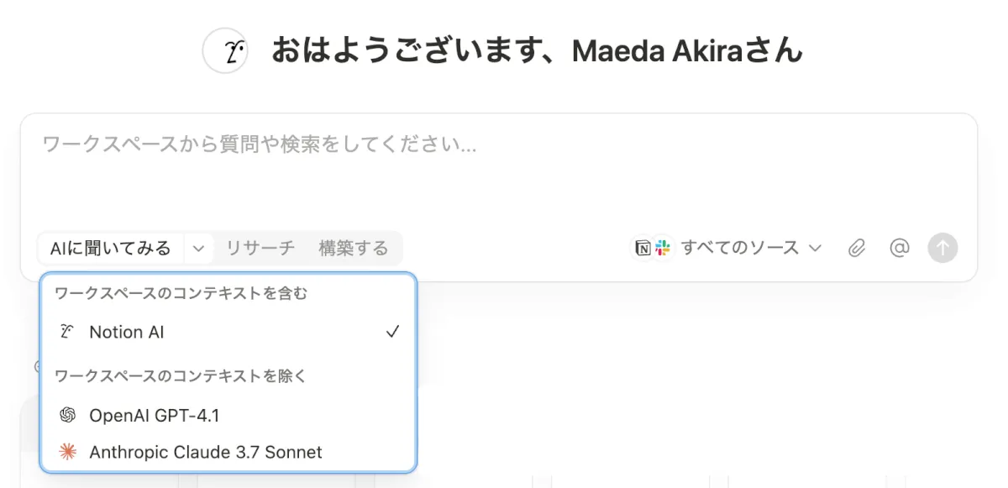This screenshot has height=488, width=1008.
Task: Click the checkmark next to Notion AI
Action: coord(392,332)
